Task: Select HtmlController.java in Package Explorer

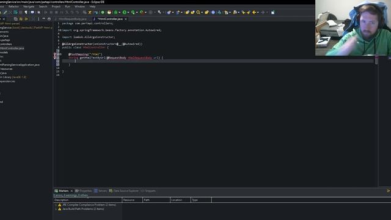Action: pyautogui.click(x=12, y=48)
